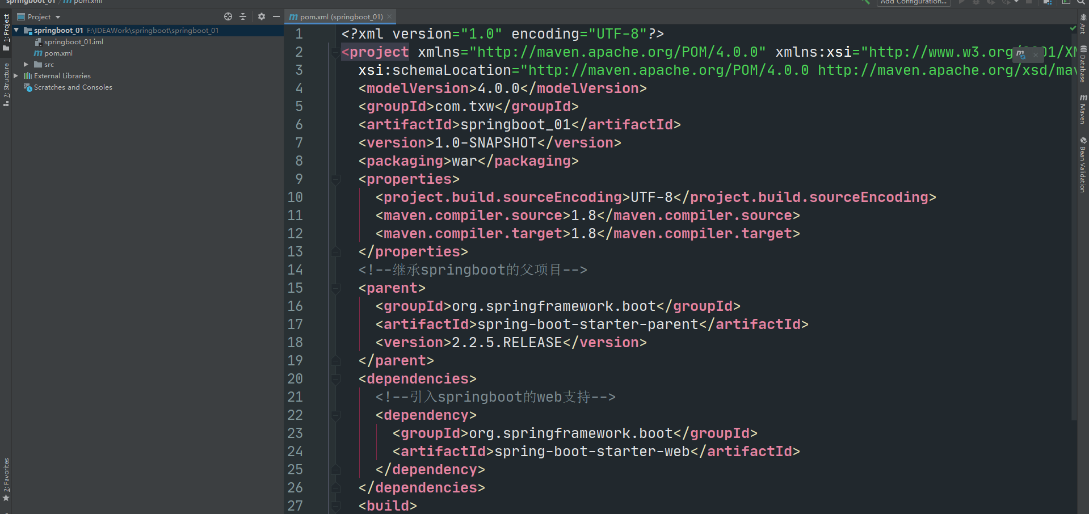Select External Libraries in project tree
This screenshot has width=1089, height=514.
57,75
